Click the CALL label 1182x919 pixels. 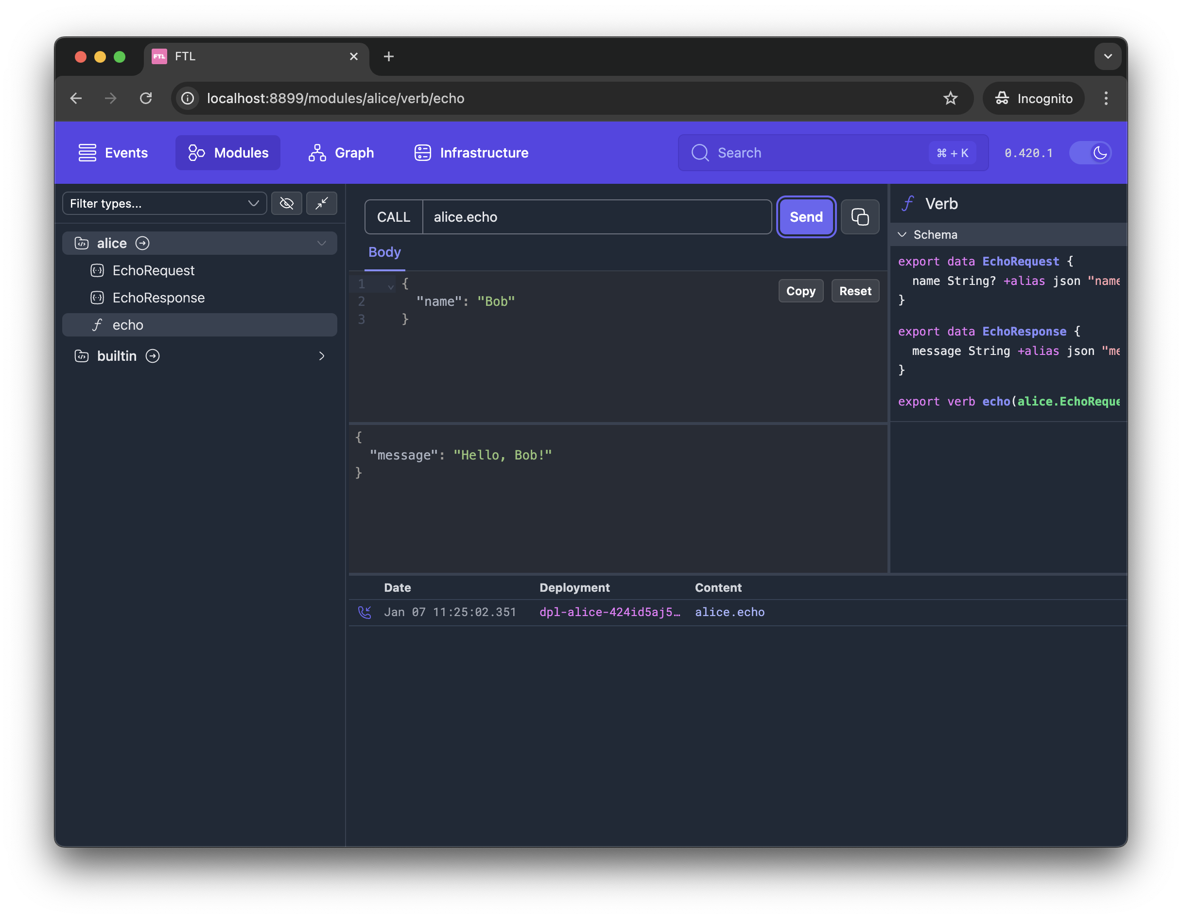click(x=394, y=216)
